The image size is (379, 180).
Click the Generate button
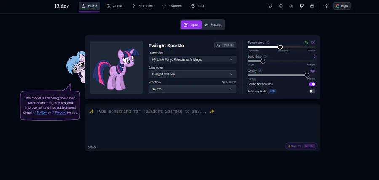tap(301, 146)
